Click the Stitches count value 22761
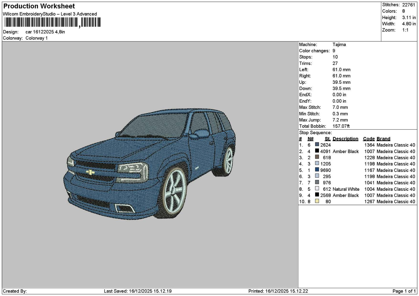 (409, 5)
